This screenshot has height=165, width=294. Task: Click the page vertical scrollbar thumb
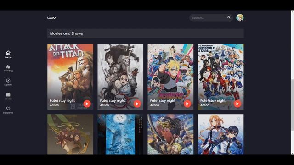(x=292, y=105)
